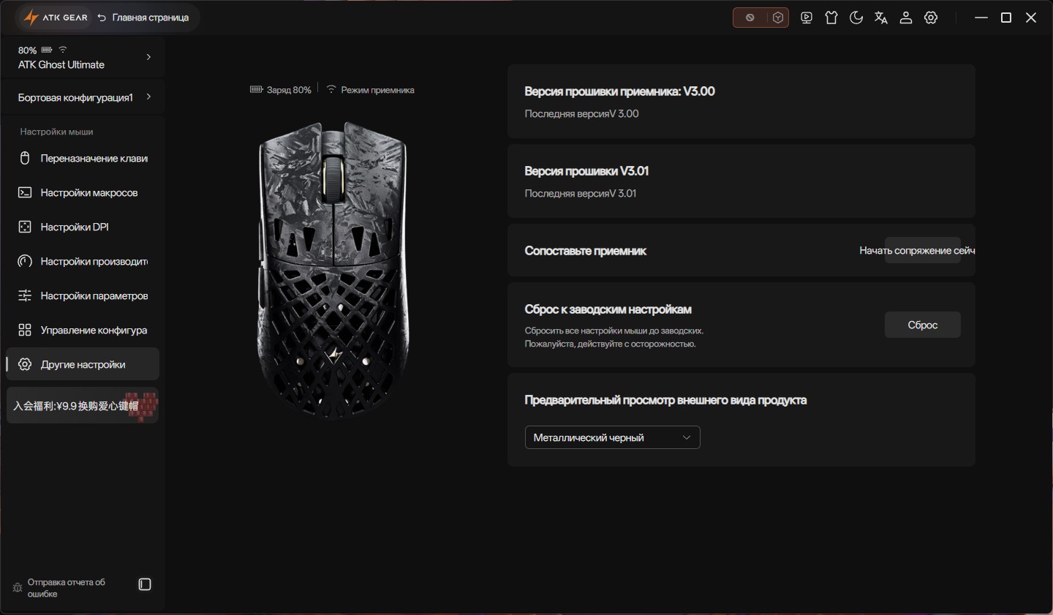
Task: Select Другие настройки in the sidebar
Action: (83, 364)
